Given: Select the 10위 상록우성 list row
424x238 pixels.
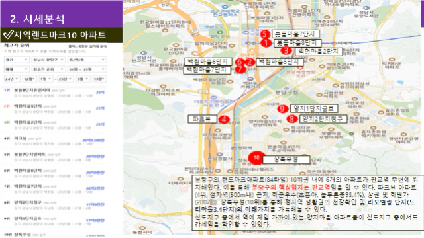Looking at the screenshot, I should click(54, 235).
